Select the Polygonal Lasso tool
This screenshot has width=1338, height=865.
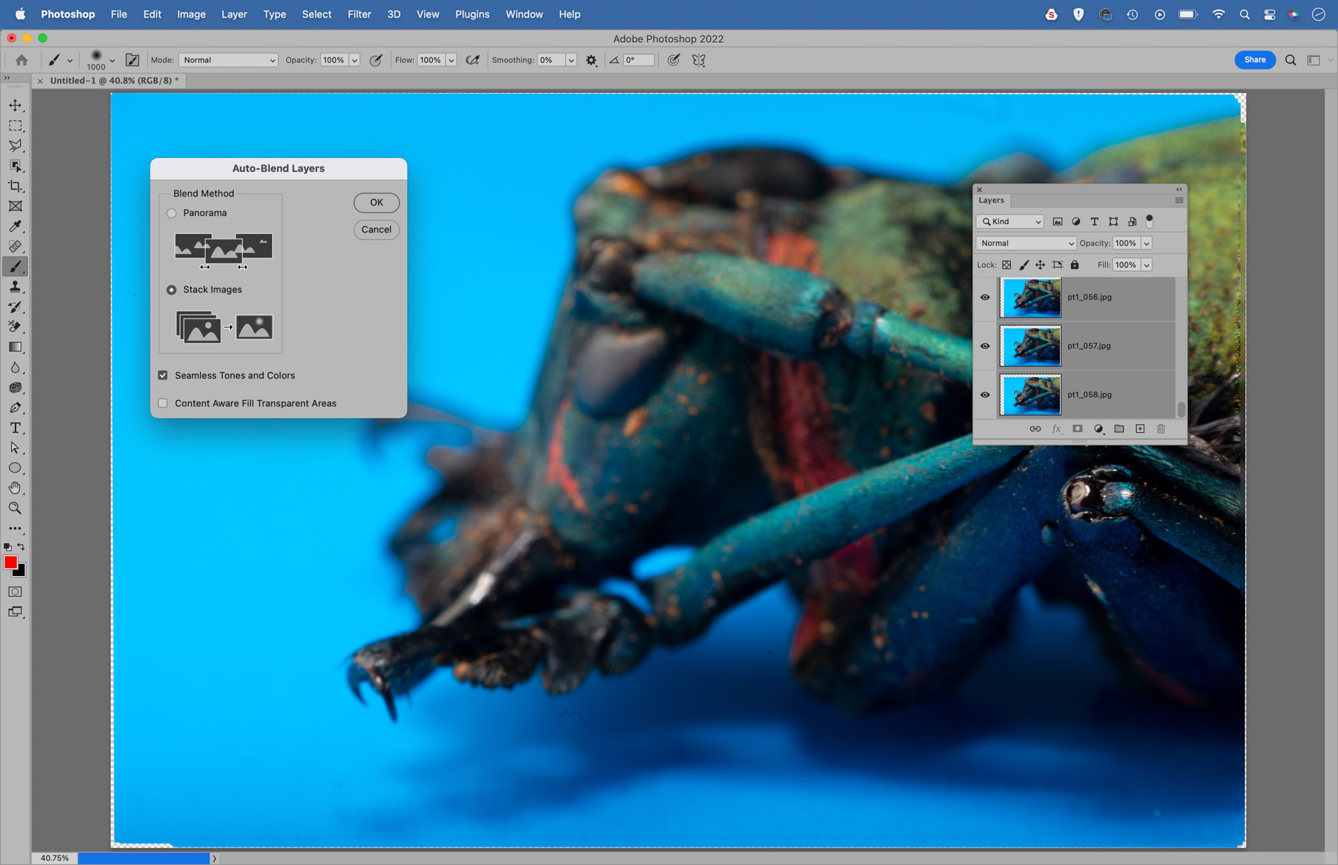[x=15, y=146]
